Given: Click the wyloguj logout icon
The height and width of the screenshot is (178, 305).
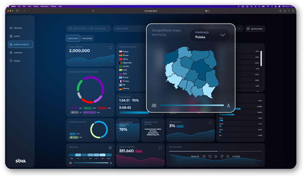Looking at the screenshot, I should pos(11,61).
